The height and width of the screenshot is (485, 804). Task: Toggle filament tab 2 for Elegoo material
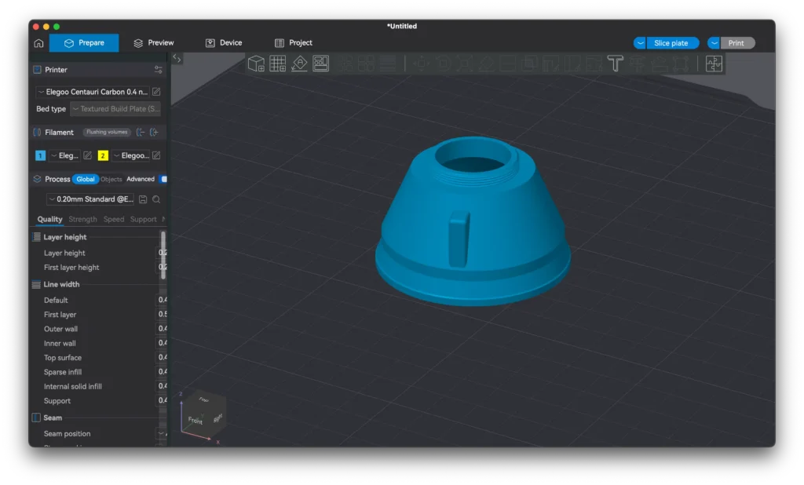[x=102, y=155]
